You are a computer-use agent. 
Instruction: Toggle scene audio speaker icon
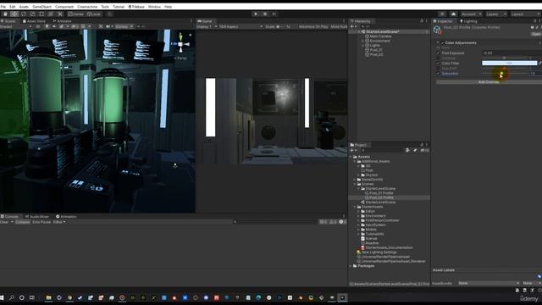(x=54, y=26)
